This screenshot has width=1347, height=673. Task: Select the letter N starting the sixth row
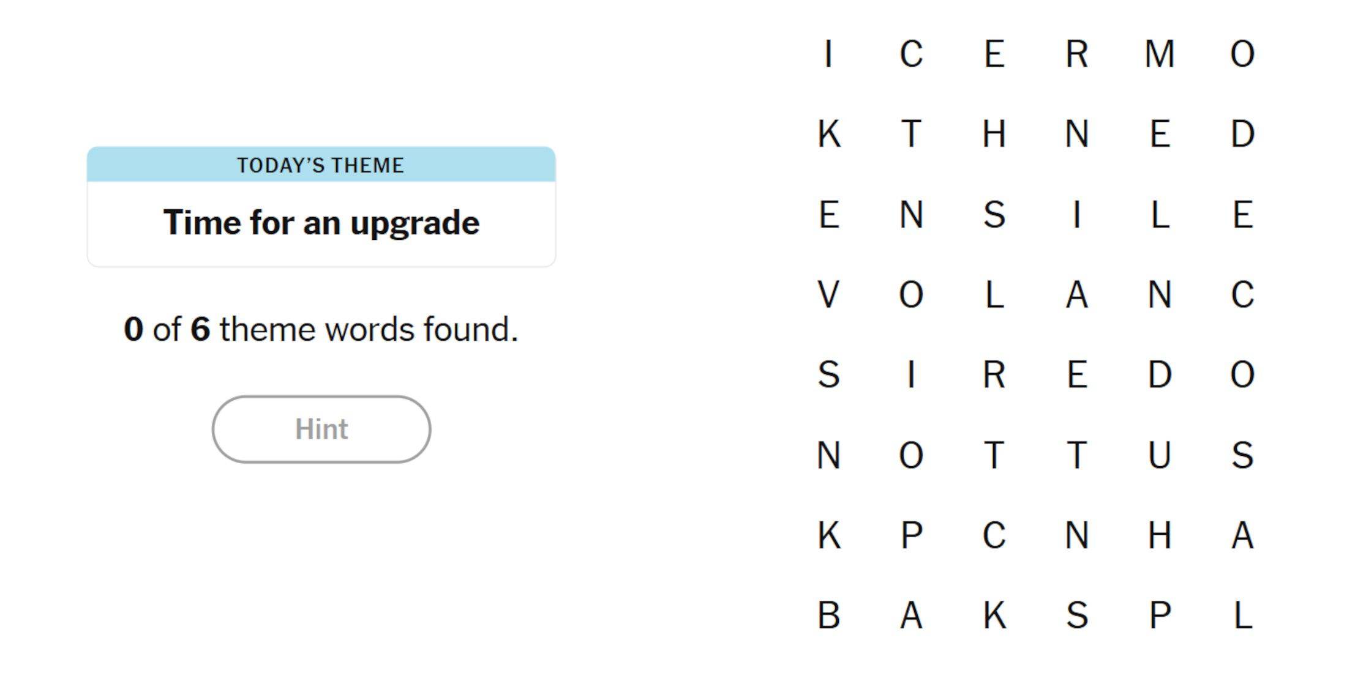(830, 456)
